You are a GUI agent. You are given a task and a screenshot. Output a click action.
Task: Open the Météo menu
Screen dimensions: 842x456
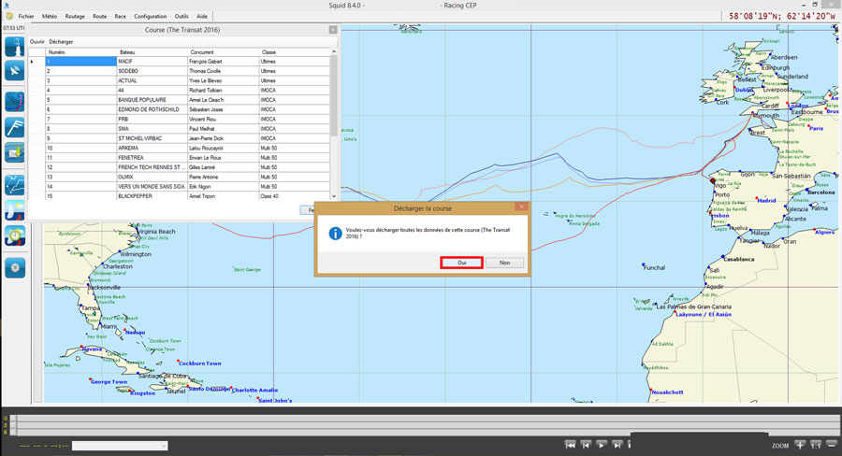[50, 16]
